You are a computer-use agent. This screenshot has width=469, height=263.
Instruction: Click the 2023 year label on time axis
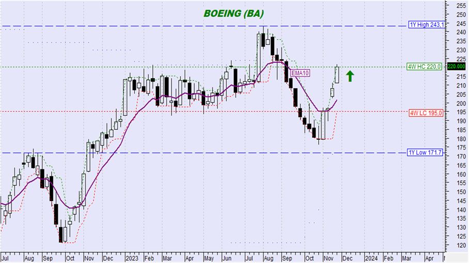[x=133, y=258]
